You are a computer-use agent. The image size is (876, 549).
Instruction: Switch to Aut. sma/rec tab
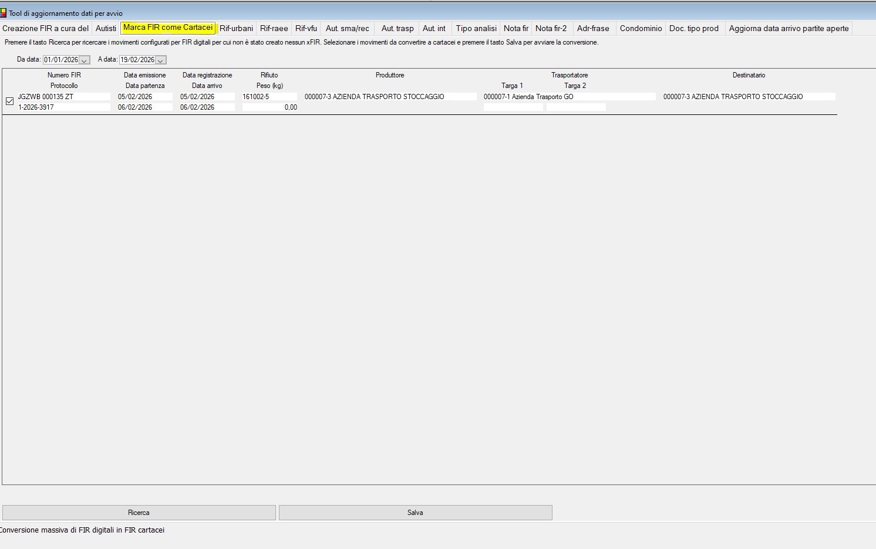coord(347,28)
